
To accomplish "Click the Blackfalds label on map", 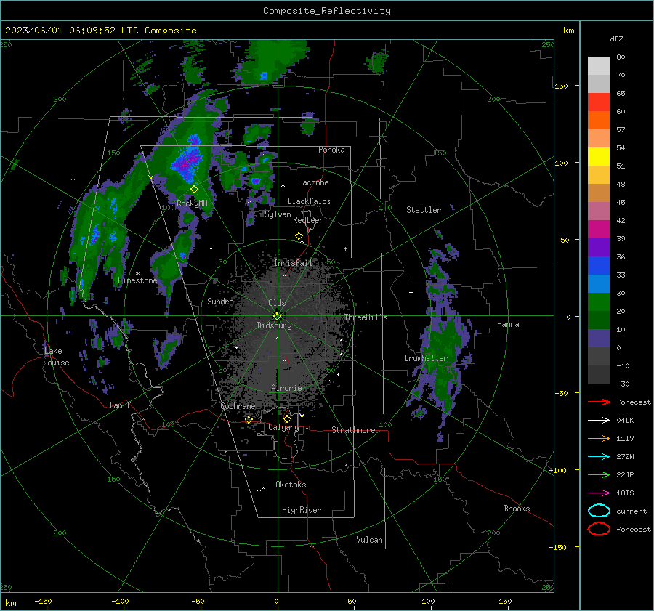I will 309,201.
